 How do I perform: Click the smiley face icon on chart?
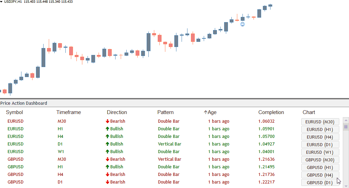click(x=242, y=24)
